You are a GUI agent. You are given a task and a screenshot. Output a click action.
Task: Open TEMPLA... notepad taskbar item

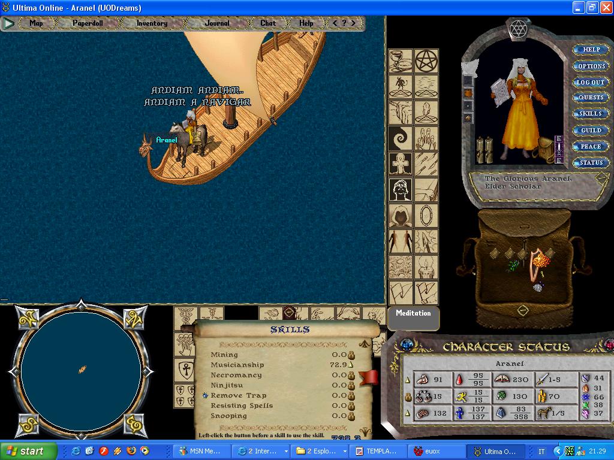pyautogui.click(x=377, y=451)
